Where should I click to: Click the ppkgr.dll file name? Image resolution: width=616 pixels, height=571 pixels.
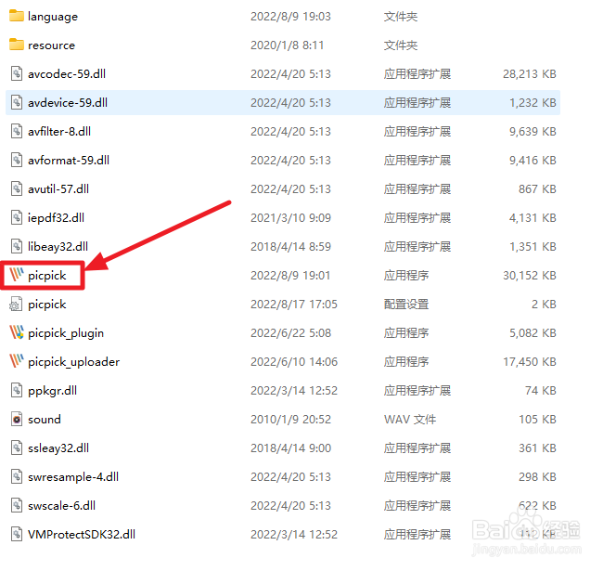52,391
